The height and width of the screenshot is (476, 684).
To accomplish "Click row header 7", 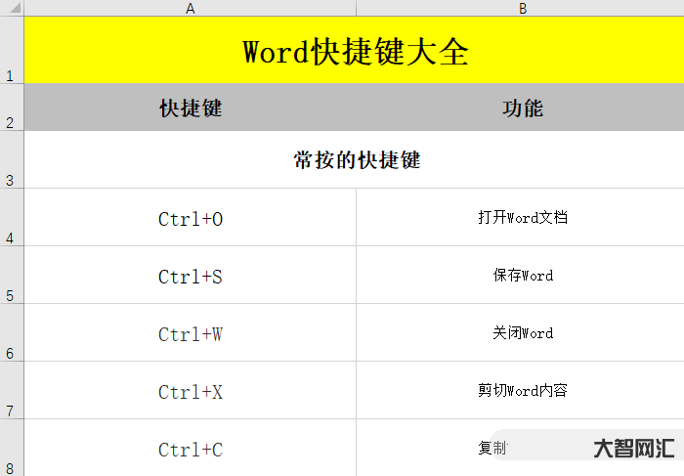I will (x=11, y=391).
